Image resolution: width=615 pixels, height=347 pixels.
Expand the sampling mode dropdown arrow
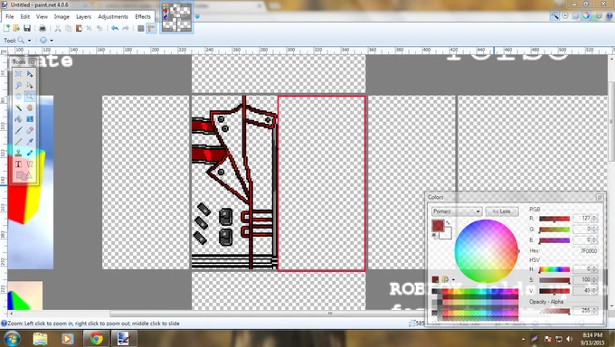coord(52,41)
